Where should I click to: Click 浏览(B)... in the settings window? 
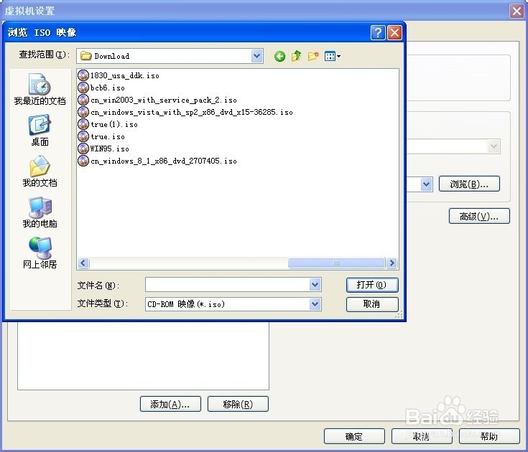[469, 184]
